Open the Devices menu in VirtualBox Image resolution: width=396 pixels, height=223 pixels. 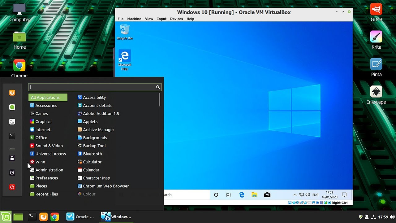176,19
